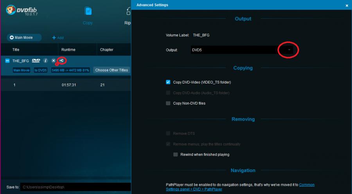Click the Main Movie tag
352x194 pixels.
tap(22, 70)
